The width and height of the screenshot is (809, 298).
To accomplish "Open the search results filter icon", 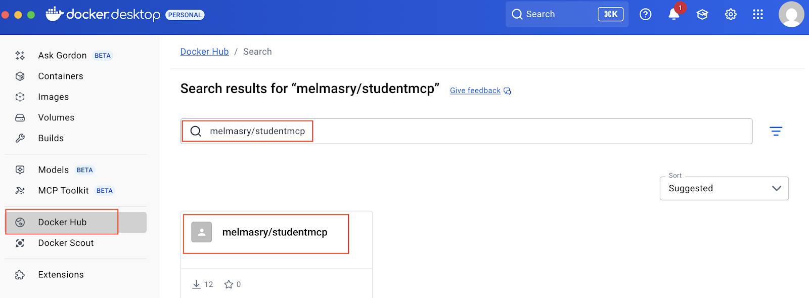I will pos(776,132).
